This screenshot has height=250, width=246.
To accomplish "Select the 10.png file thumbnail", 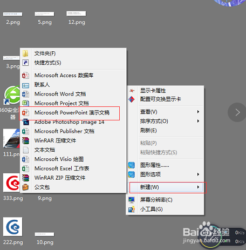I will 44,234.
